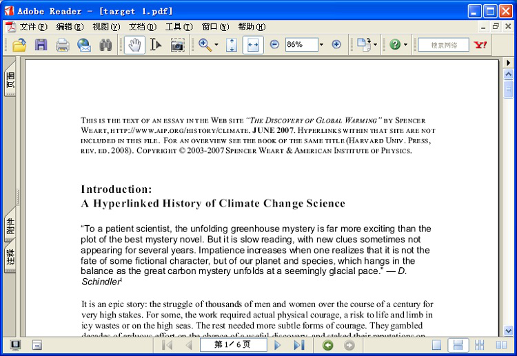This screenshot has height=356, width=517.
Task: Click green Previous View arrow
Action: 327,345
